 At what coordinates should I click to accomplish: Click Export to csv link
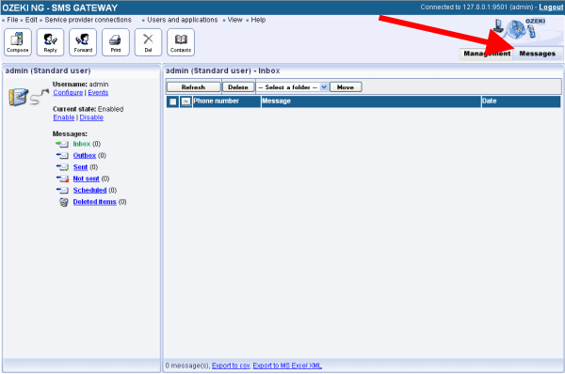[231, 366]
